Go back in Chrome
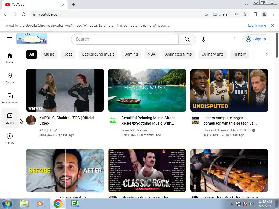The height and width of the screenshot is (209, 279). [6, 14]
